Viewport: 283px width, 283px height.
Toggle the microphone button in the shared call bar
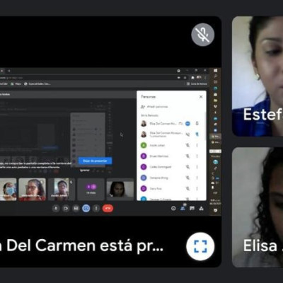coord(56,209)
